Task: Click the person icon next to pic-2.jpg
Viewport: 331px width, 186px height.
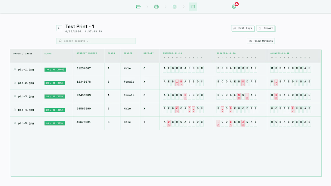Action: point(15,83)
